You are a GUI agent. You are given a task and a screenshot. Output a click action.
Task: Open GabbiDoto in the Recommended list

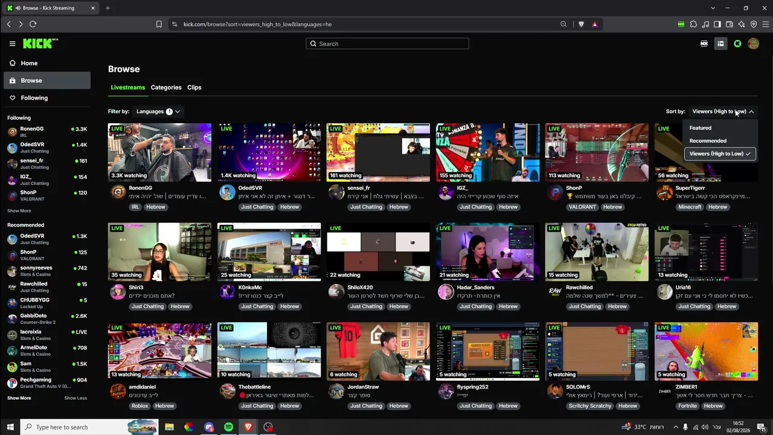click(47, 318)
